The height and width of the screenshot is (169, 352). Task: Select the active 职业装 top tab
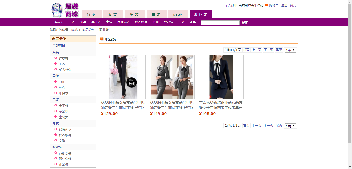pyautogui.click(x=201, y=14)
